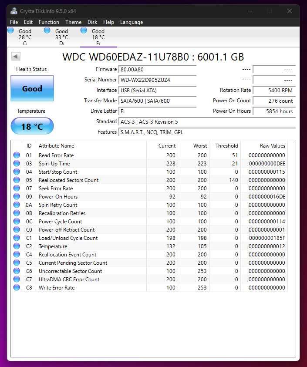Click the status orb for Current Pending Sector Count
This screenshot has height=367, width=307.
tap(17, 263)
